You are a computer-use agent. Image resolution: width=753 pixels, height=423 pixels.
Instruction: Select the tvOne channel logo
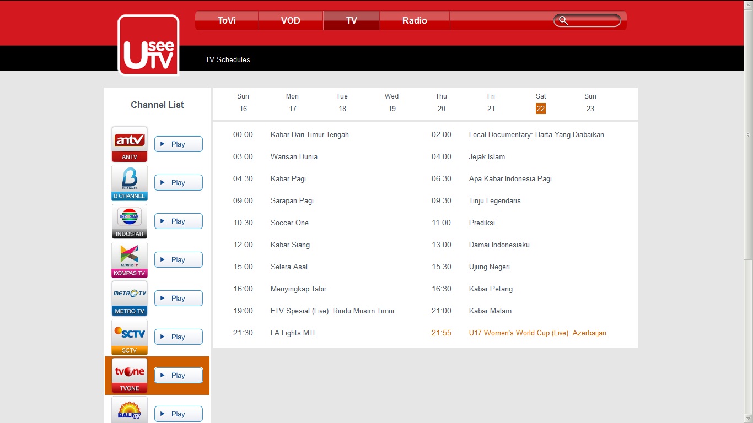pos(130,376)
